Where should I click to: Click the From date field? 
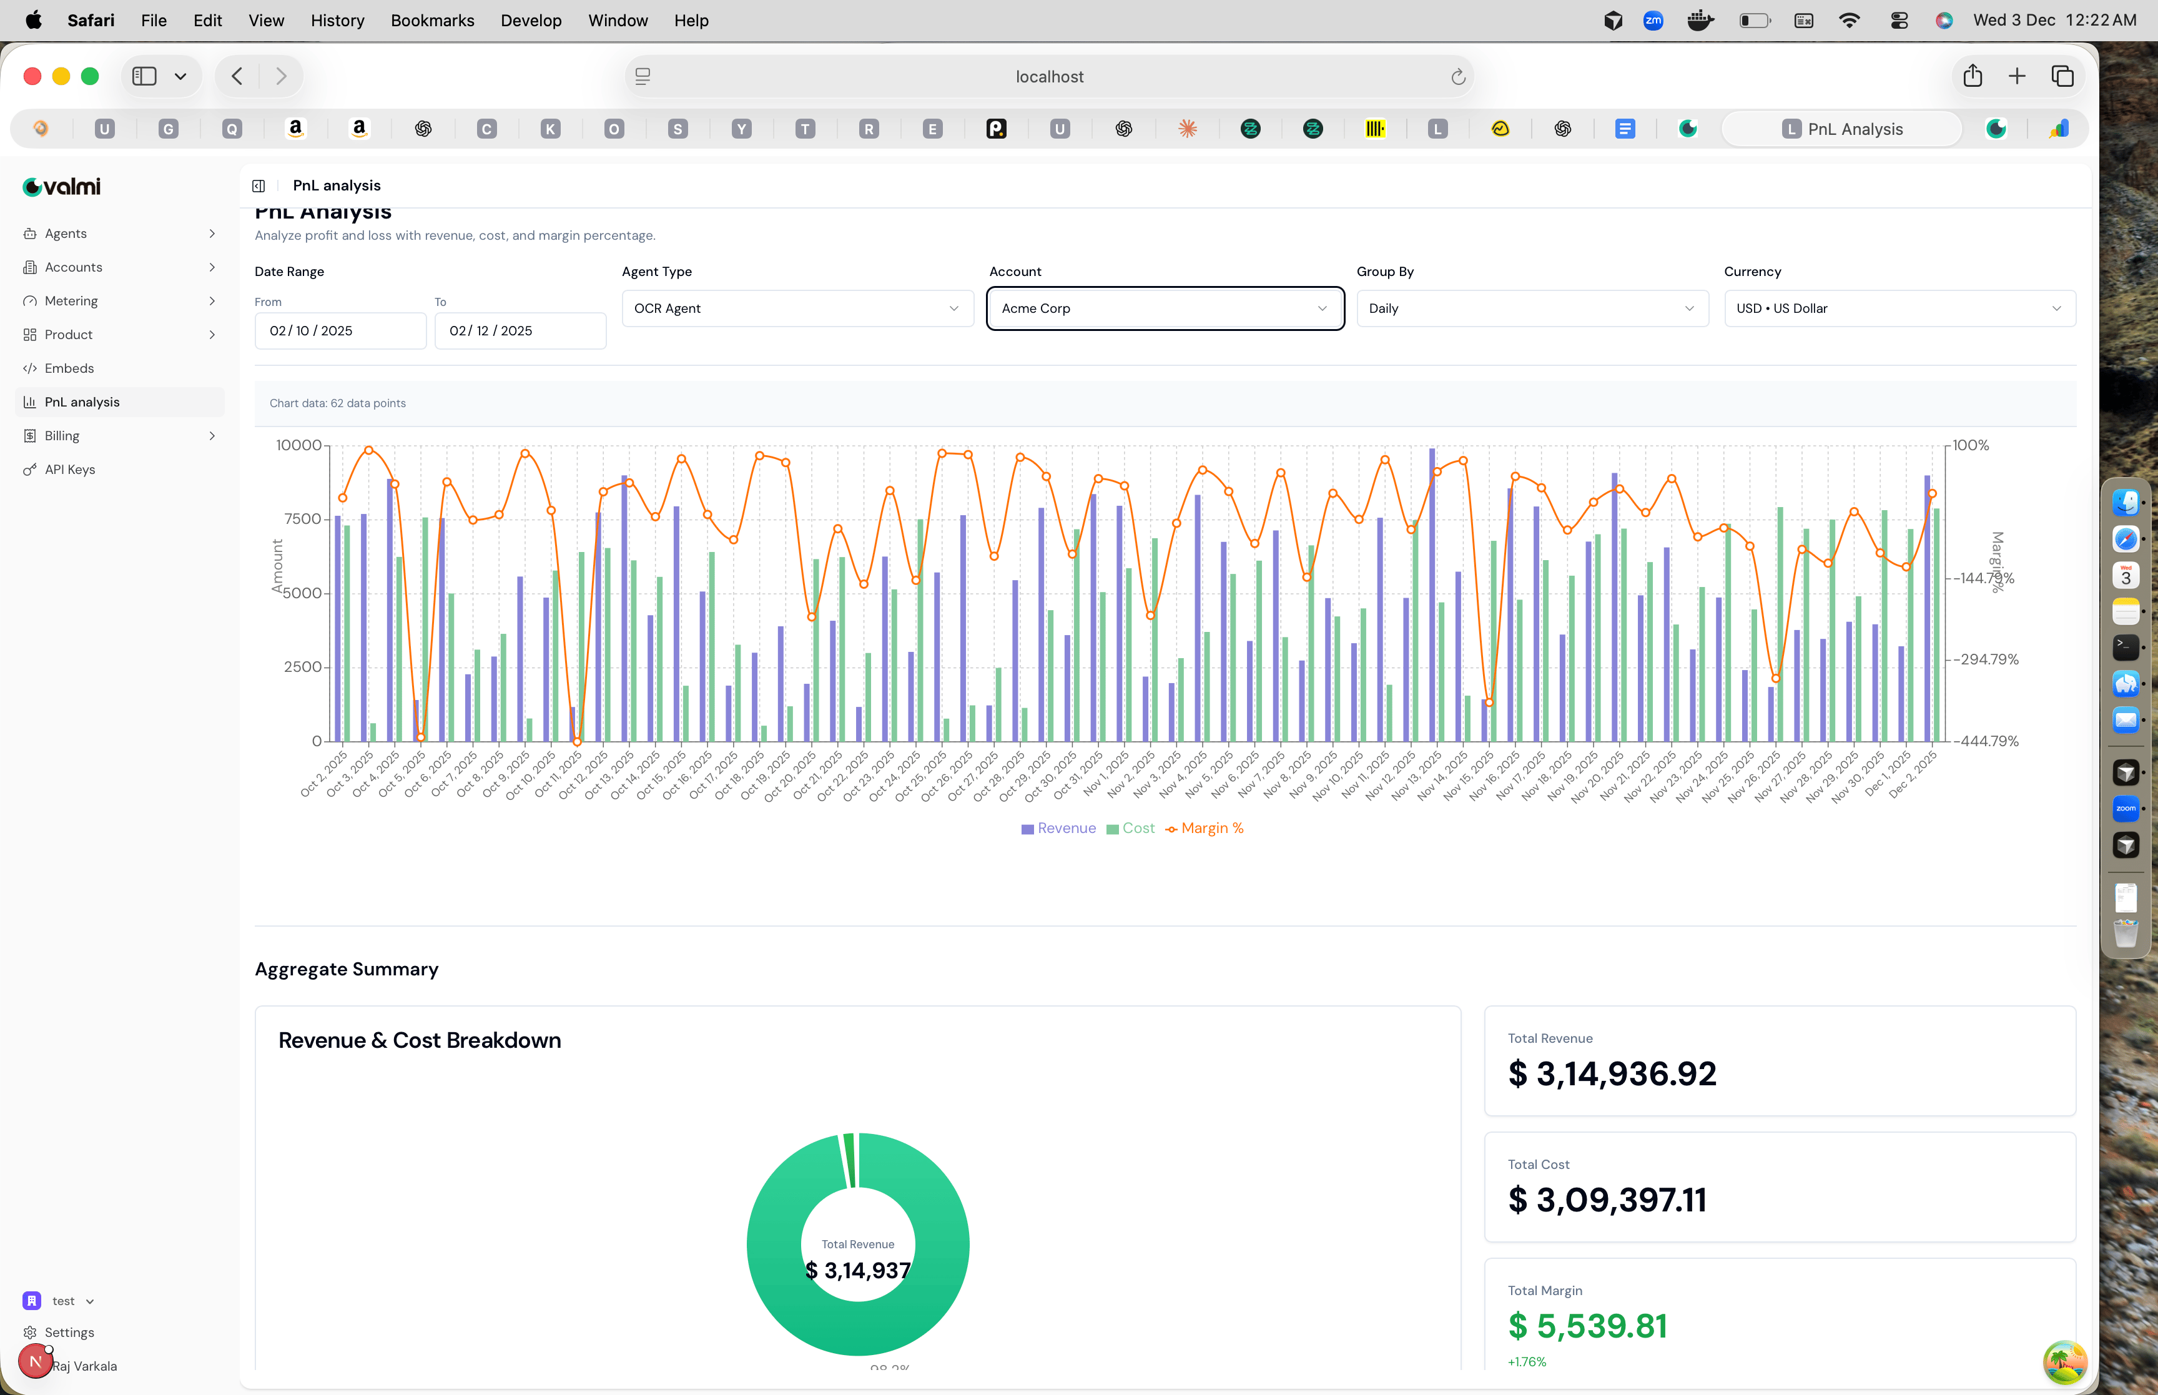pyautogui.click(x=340, y=330)
